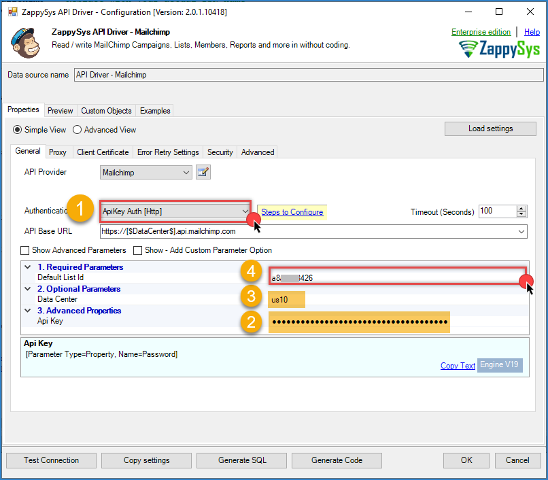Click the 1. Required Parameters heading
The image size is (548, 480).
80,267
